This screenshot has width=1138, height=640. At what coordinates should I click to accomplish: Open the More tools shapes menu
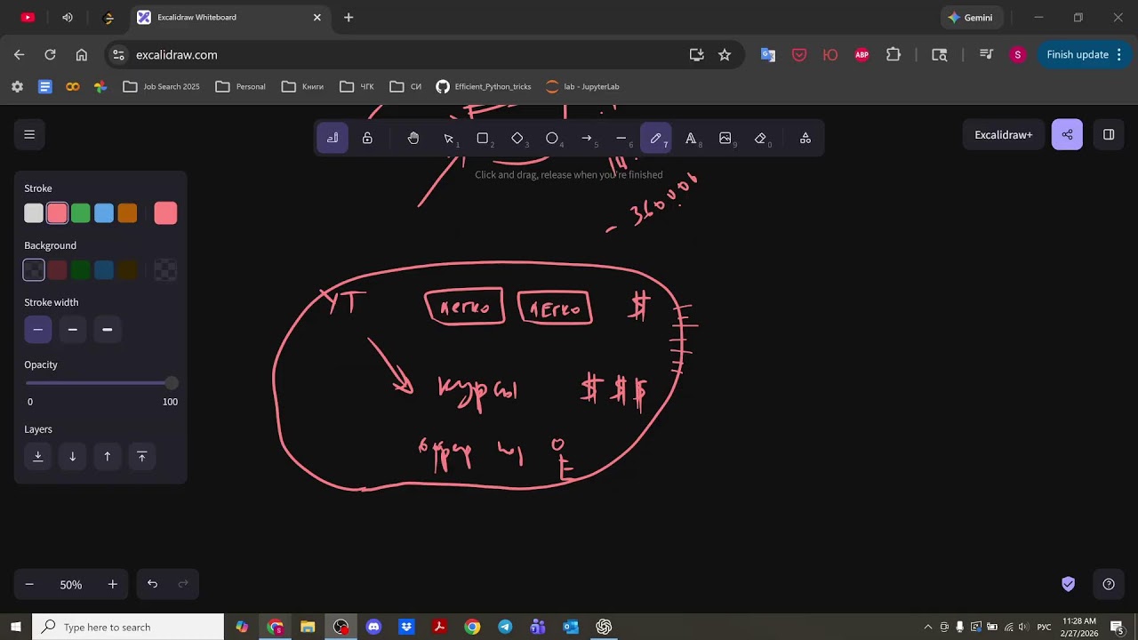tap(805, 138)
